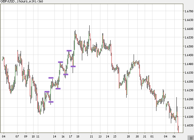Select the purple marker near the 1.6475 level
Viewport: 194px width, 140px height.
click(x=69, y=51)
